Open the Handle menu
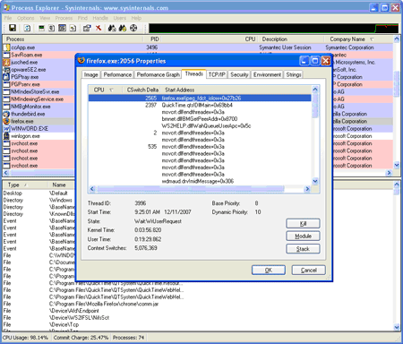403x344 pixels. pos(100,18)
